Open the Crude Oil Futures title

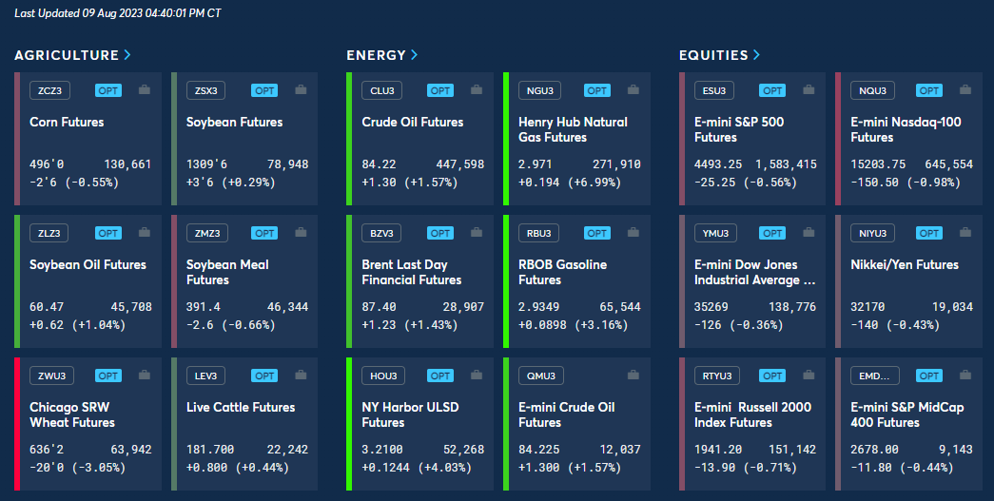tap(413, 123)
